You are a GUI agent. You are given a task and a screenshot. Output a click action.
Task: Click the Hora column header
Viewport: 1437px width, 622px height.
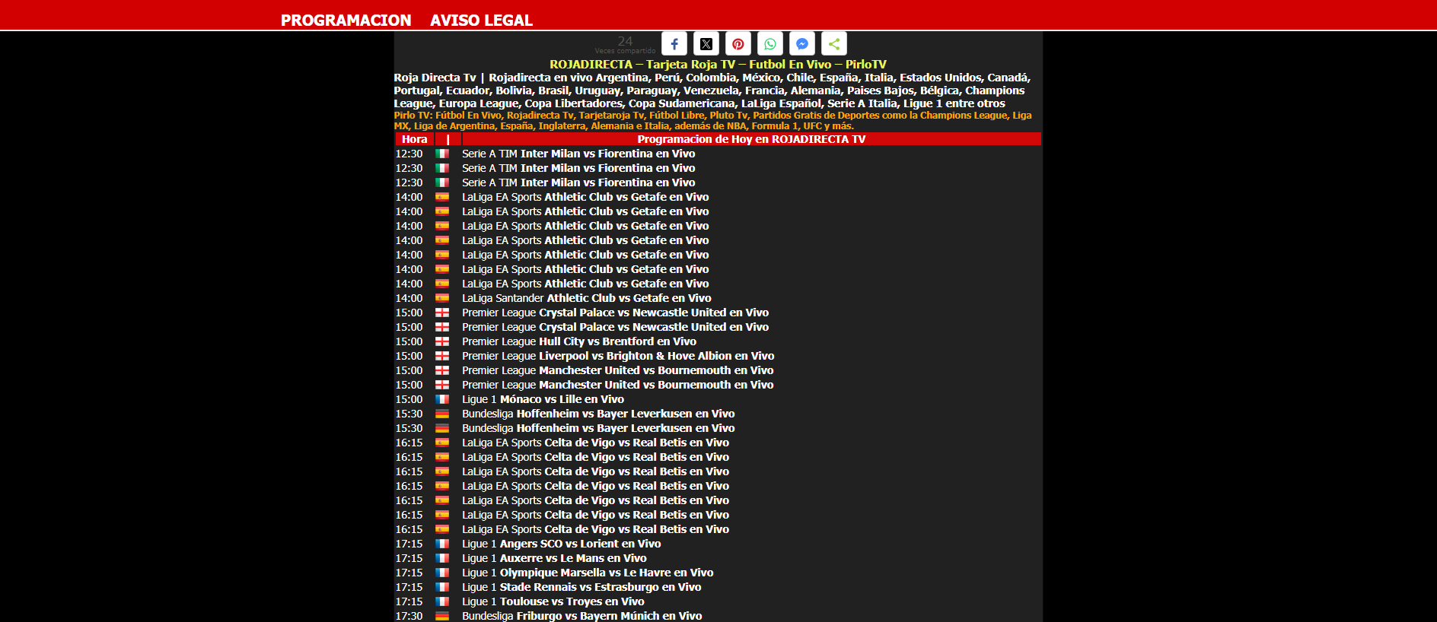414,139
